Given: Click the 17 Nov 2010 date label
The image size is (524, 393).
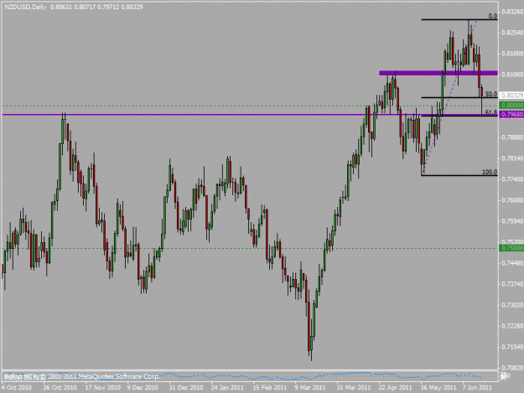Looking at the screenshot, I should click(102, 388).
